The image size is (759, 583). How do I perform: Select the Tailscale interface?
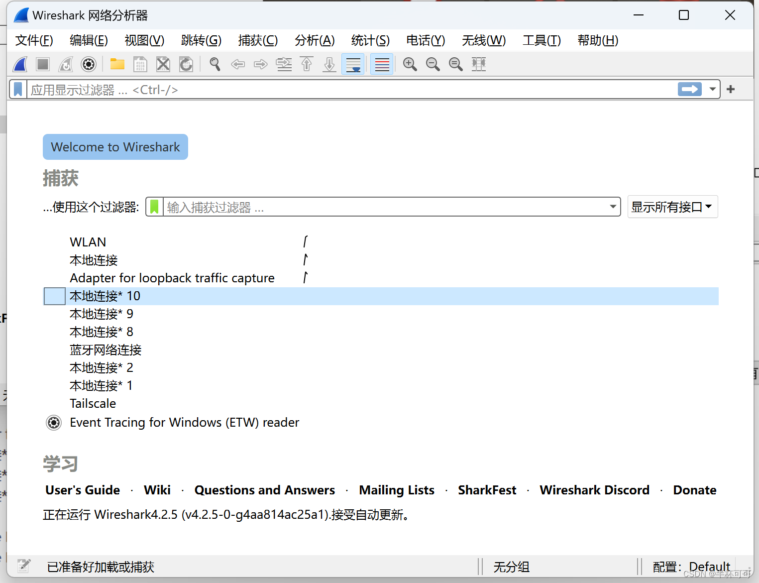coord(381,404)
